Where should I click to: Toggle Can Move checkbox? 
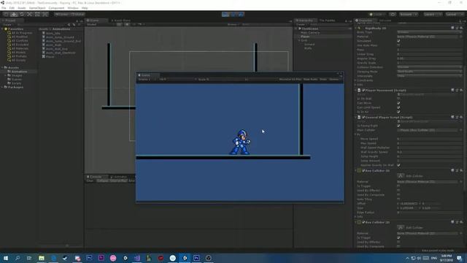coord(398,103)
